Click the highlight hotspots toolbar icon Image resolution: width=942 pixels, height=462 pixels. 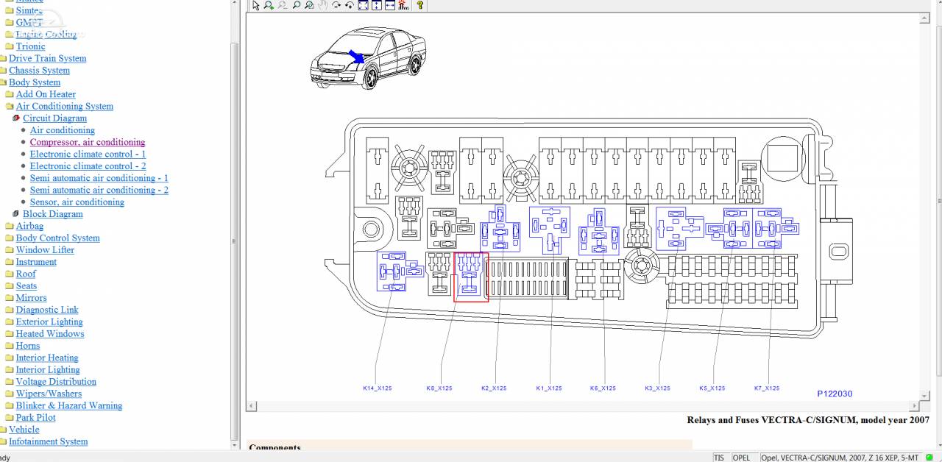(403, 5)
